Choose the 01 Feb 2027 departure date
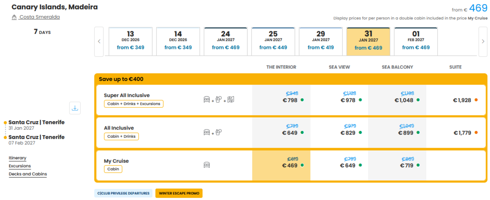Viewport: 490px width, 200px height. [416, 41]
